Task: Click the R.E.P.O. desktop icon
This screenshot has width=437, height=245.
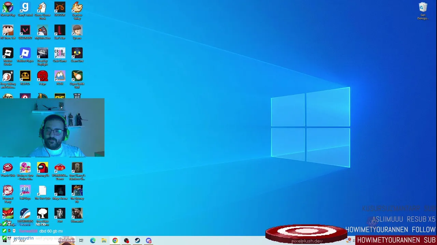Action: [25, 78]
